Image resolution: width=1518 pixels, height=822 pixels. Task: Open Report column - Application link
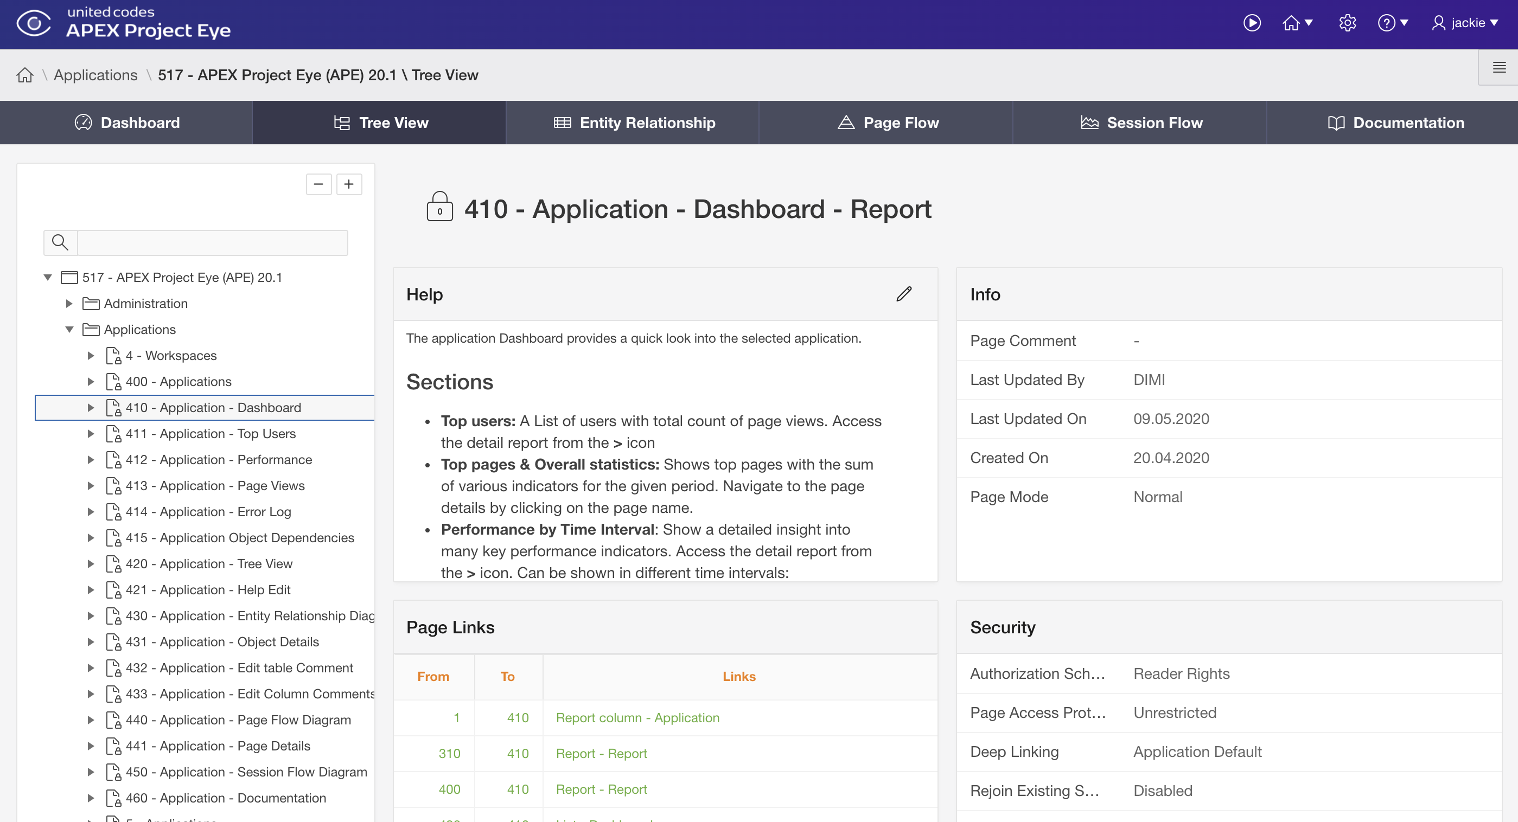pyautogui.click(x=637, y=718)
